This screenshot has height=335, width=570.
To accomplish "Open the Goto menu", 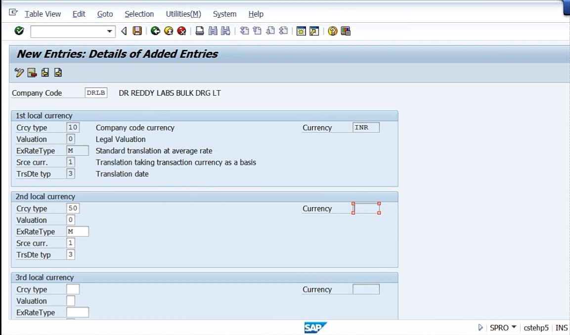I will pyautogui.click(x=105, y=14).
